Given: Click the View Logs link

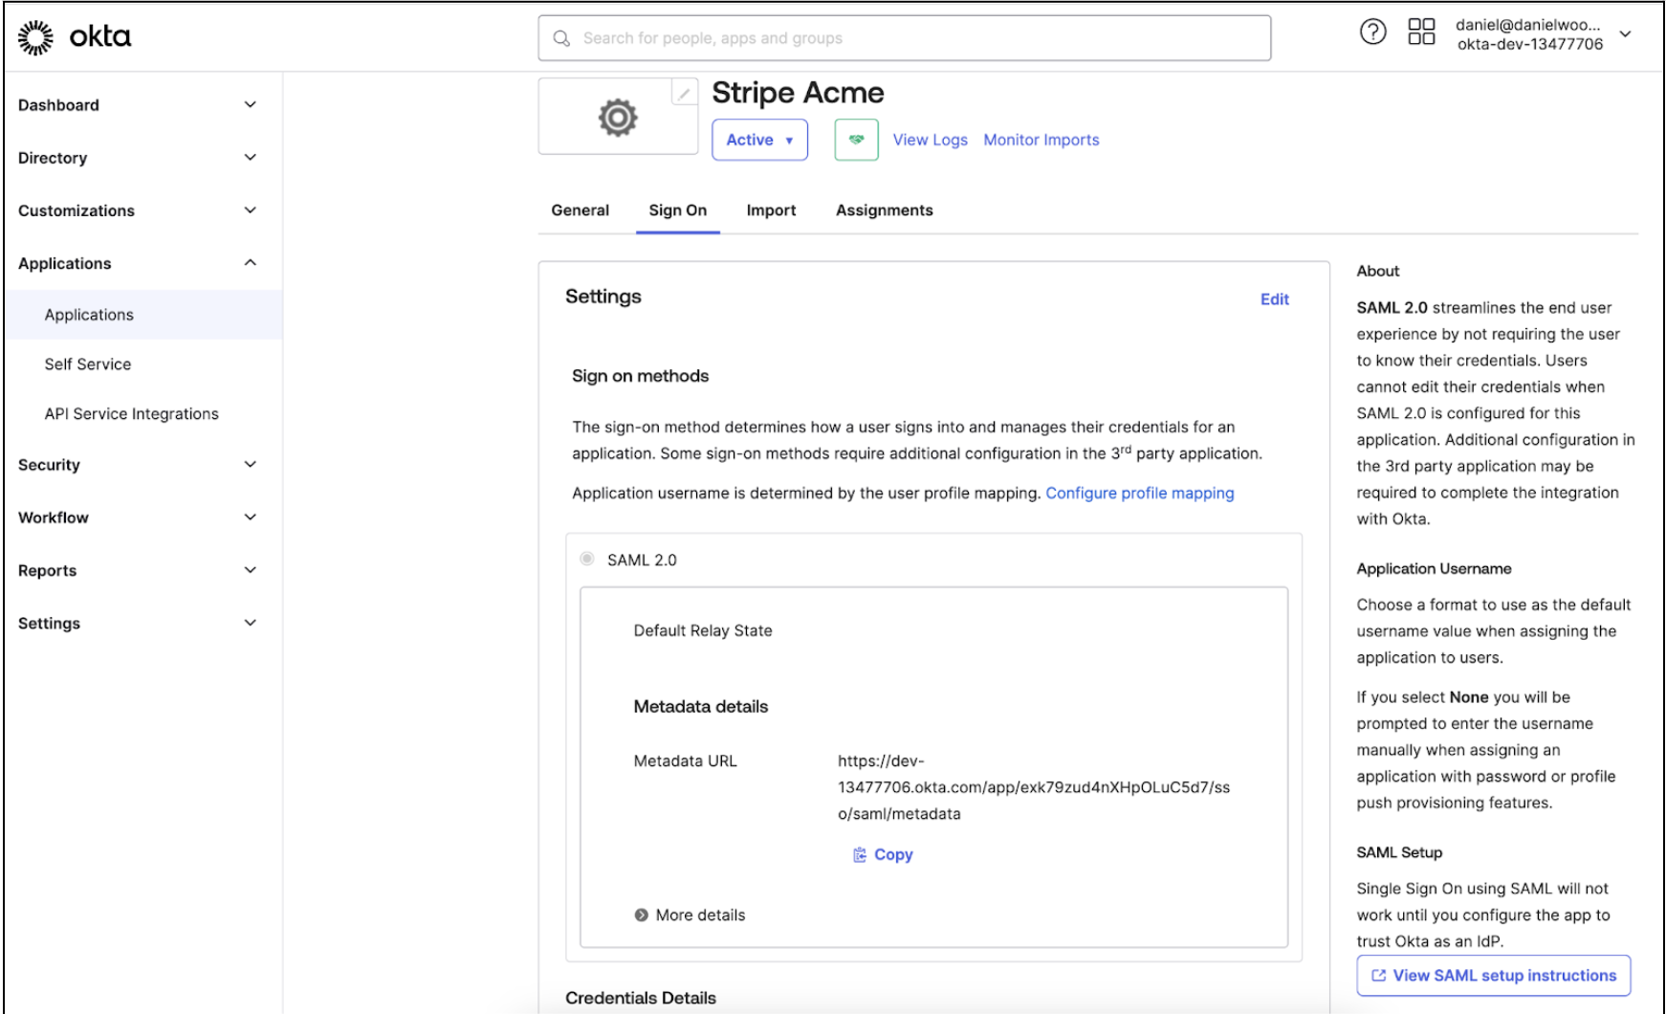Looking at the screenshot, I should [x=931, y=140].
